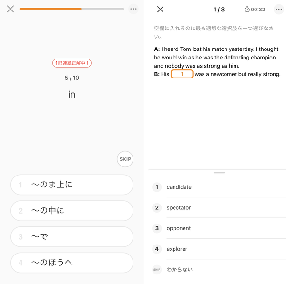Screen dimensions: 286x284
Task: Select option 2 spectator
Action: pyautogui.click(x=219, y=208)
